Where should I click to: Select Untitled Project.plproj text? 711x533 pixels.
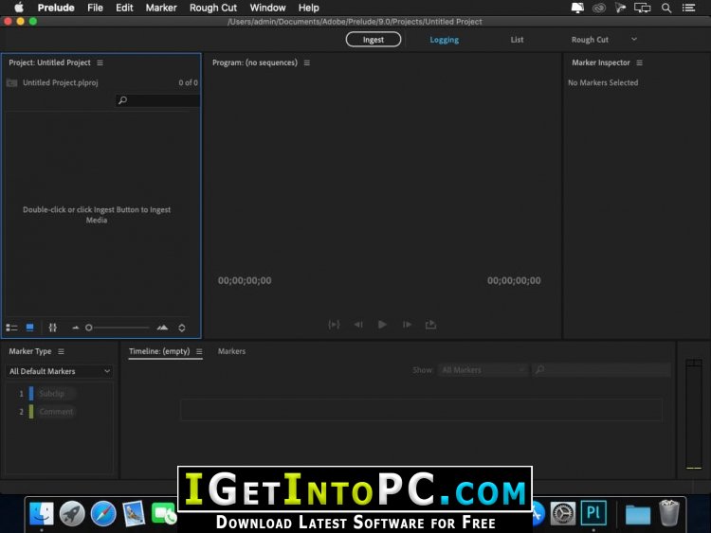pyautogui.click(x=61, y=83)
